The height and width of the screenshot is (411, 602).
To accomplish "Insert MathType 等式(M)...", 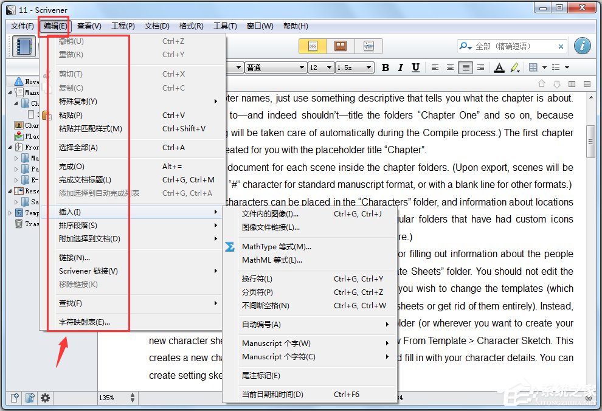I will [310, 246].
